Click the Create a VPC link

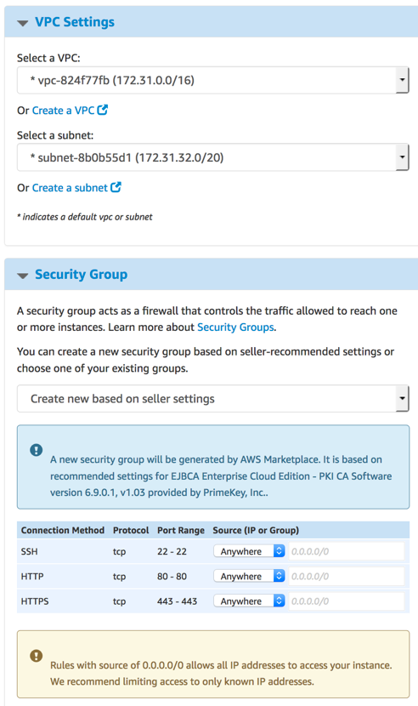point(63,111)
